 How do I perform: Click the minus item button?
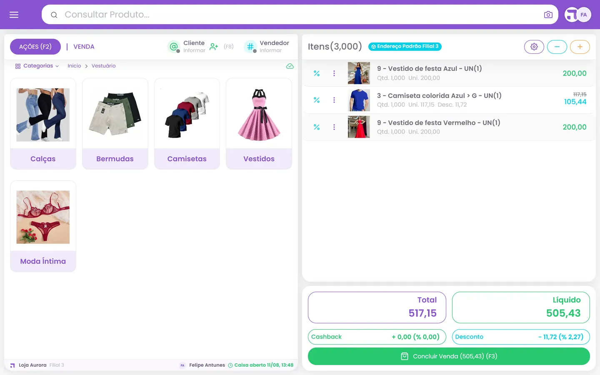pyautogui.click(x=557, y=47)
